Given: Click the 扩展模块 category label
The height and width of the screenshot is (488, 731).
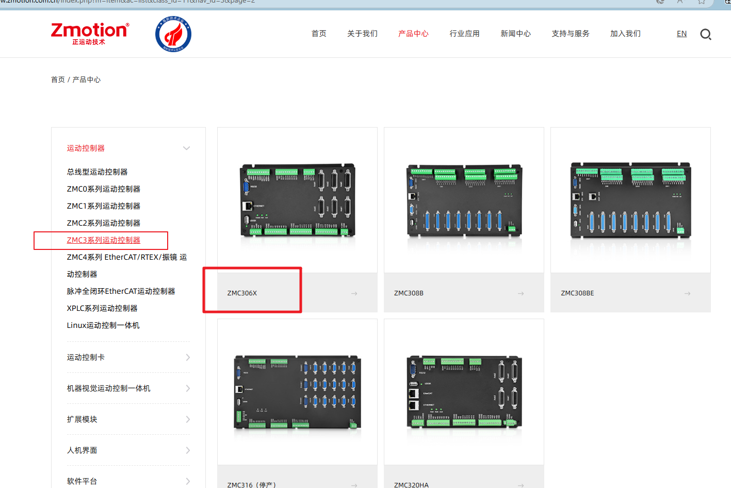Looking at the screenshot, I should point(82,419).
